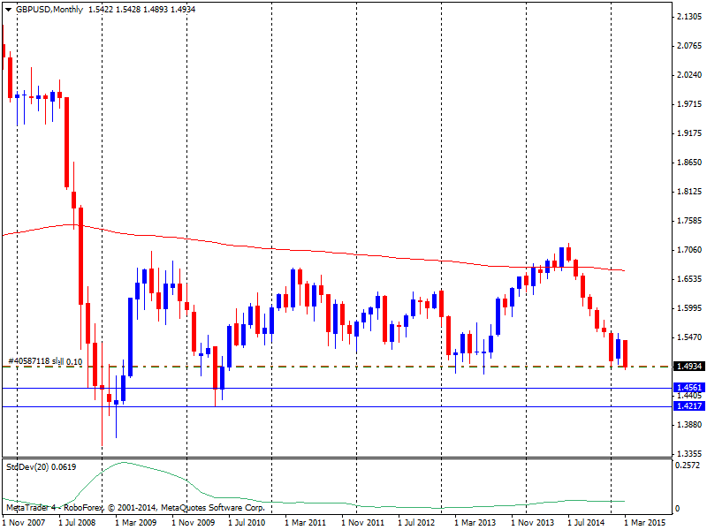Image resolution: width=707 pixels, height=530 pixels.
Task: Select the dashed sell order line
Action: click(338, 367)
